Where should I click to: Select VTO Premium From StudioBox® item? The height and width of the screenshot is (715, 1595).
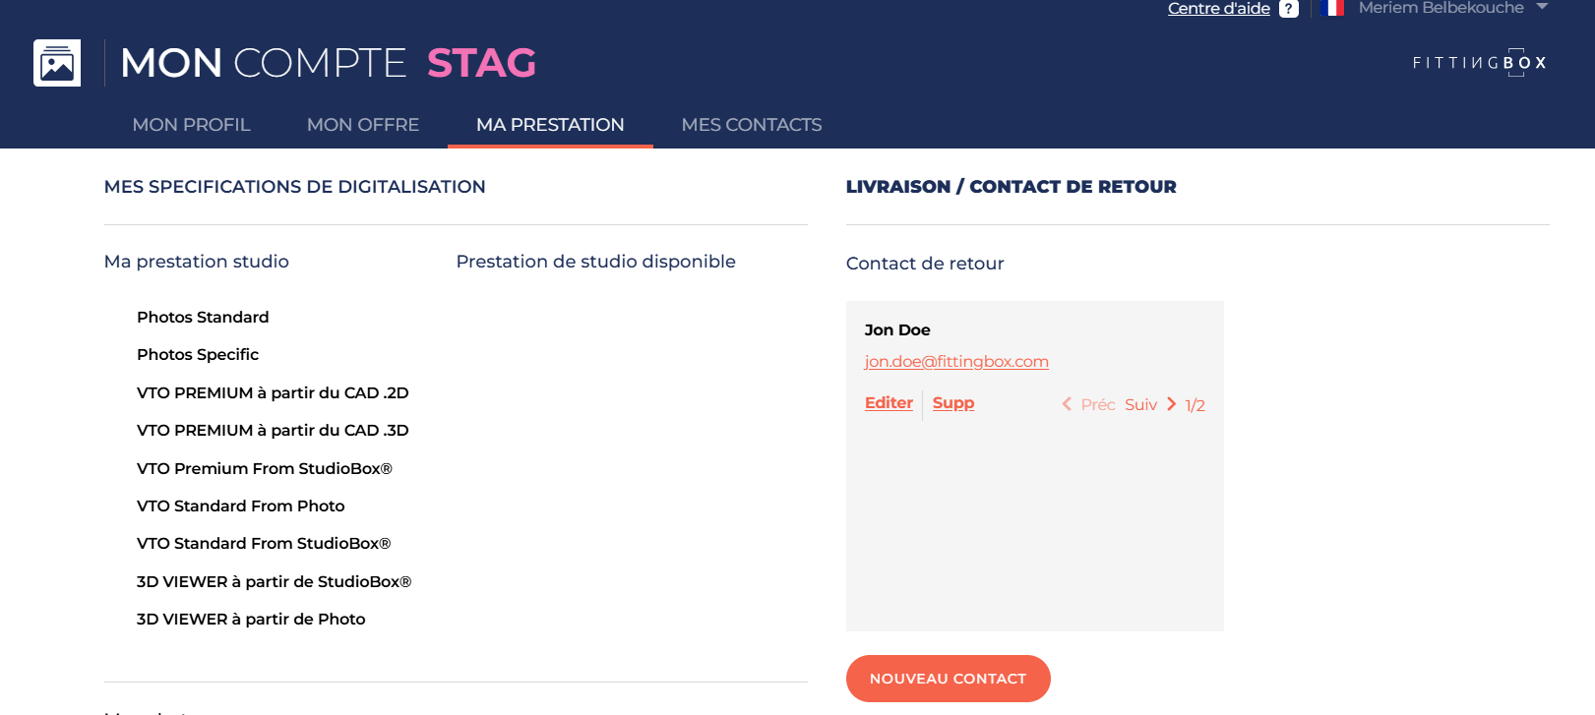coord(264,468)
